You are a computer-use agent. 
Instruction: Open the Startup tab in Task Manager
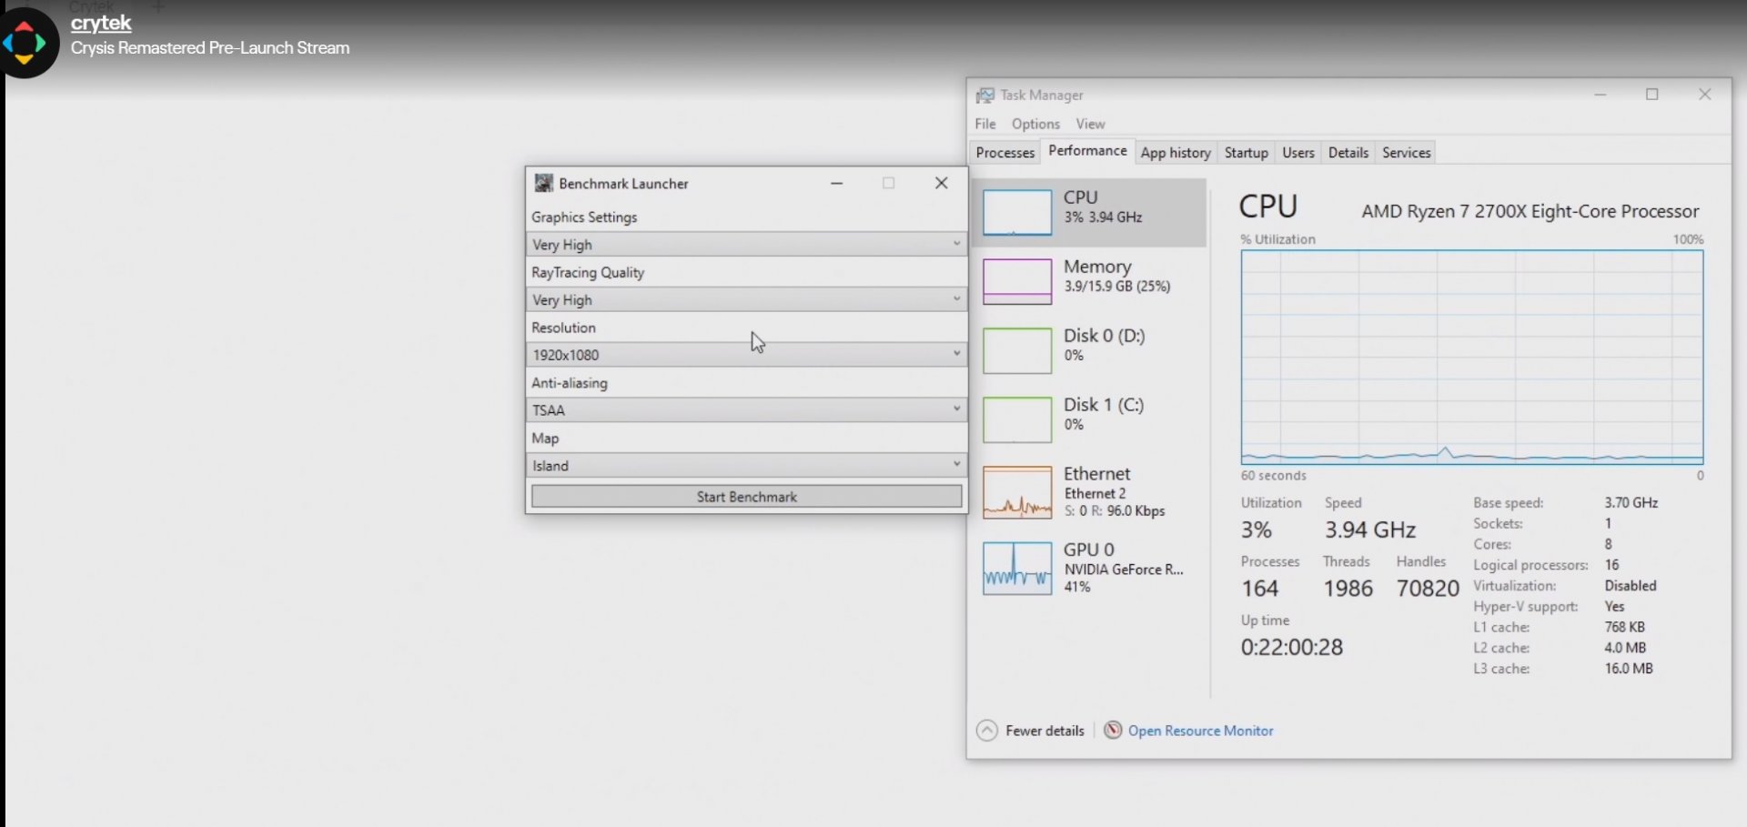pyautogui.click(x=1246, y=152)
